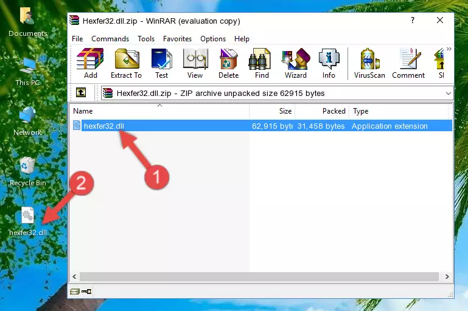
Task: Click the Extract To toolbar icon
Action: click(126, 63)
